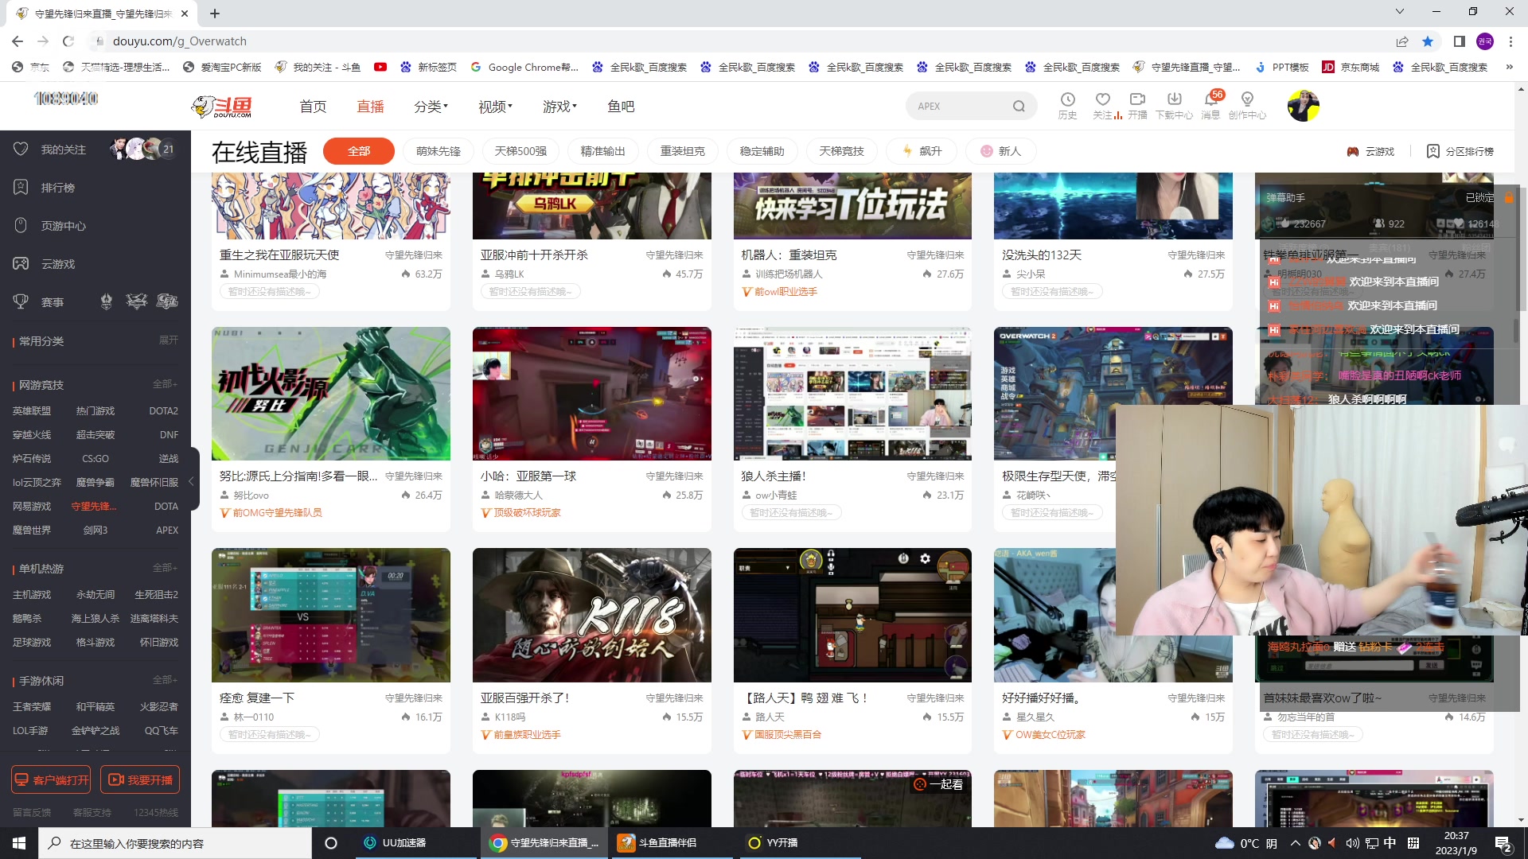Select the 重装坦克 filter tab
1528x859 pixels.
coord(683,151)
